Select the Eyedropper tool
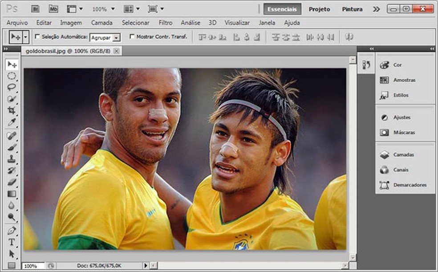 click(x=12, y=122)
